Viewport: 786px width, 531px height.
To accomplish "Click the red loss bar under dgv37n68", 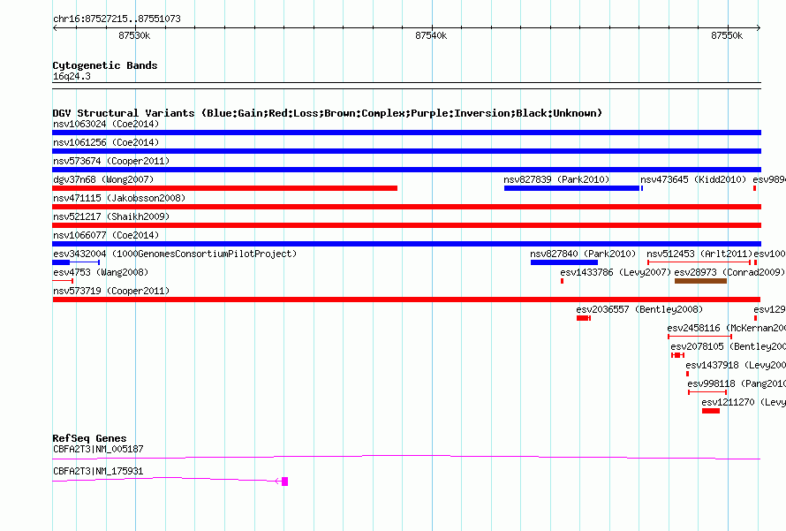I will pos(224,188).
